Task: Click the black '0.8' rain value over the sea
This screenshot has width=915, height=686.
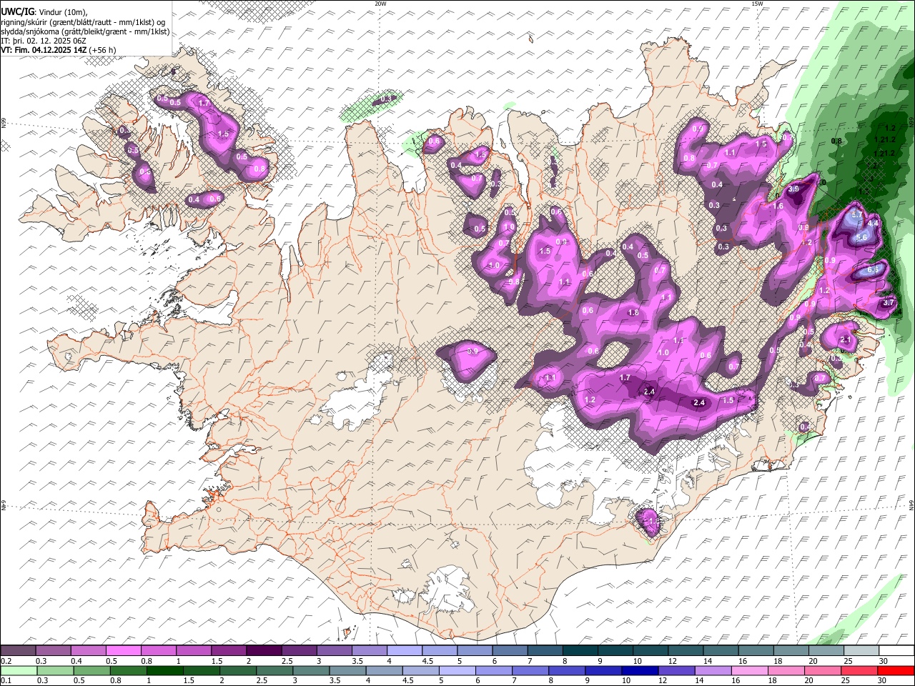Action: point(836,141)
